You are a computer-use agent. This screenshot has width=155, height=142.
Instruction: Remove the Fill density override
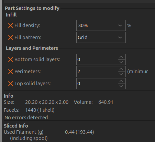point(11,25)
